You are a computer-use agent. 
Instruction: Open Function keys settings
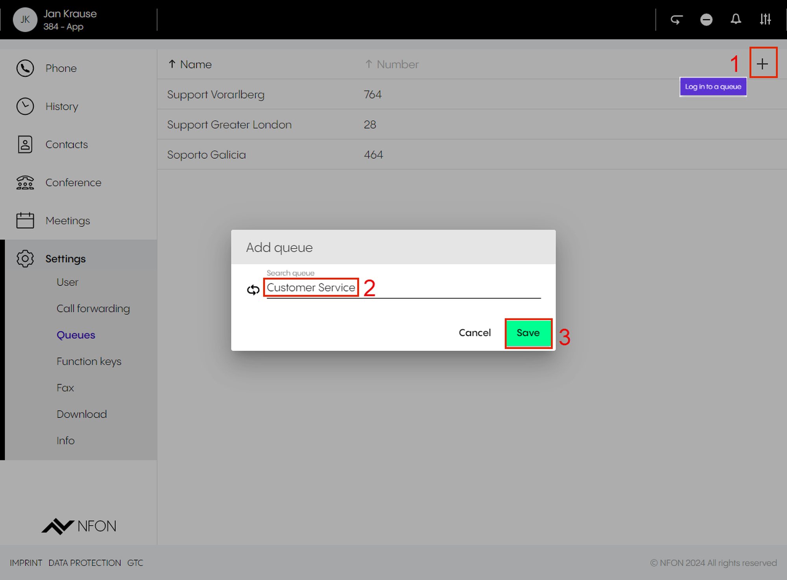tap(89, 361)
